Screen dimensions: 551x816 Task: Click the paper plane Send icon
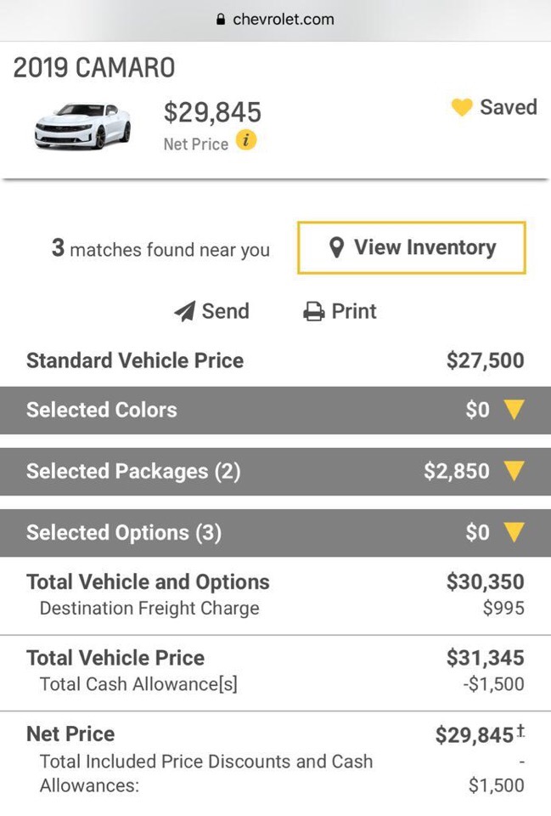[184, 311]
